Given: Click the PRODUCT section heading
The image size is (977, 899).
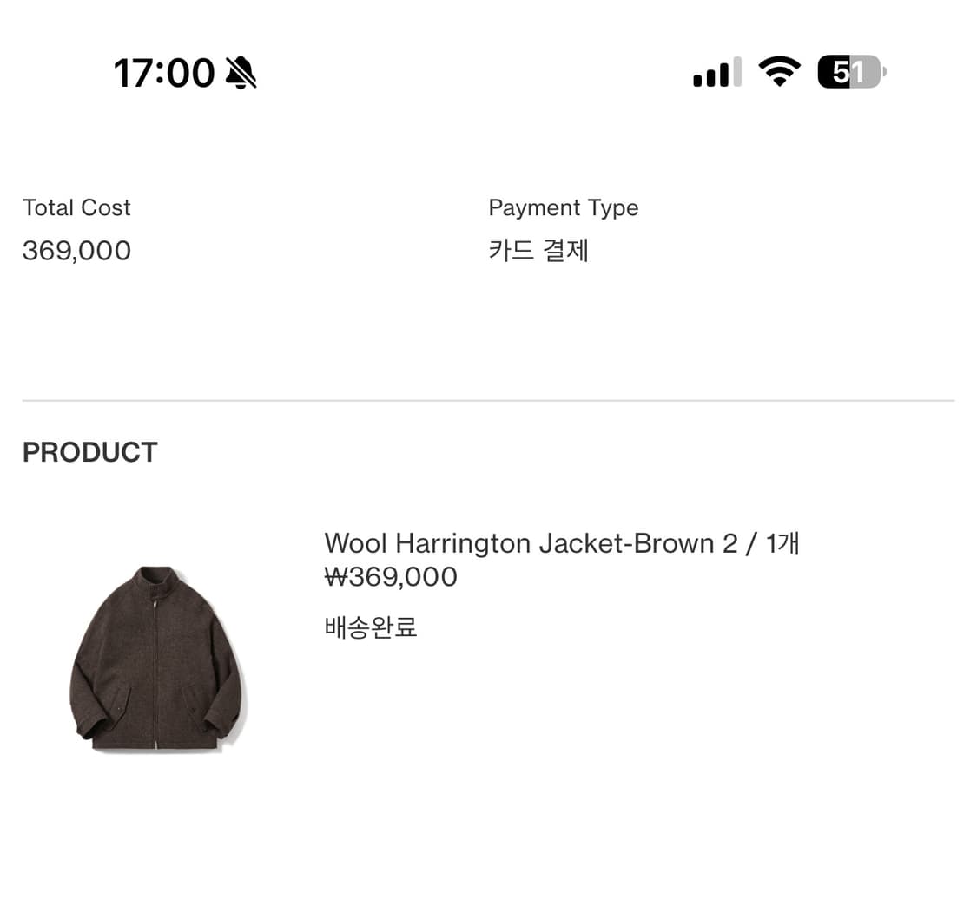Looking at the screenshot, I should tap(89, 453).
